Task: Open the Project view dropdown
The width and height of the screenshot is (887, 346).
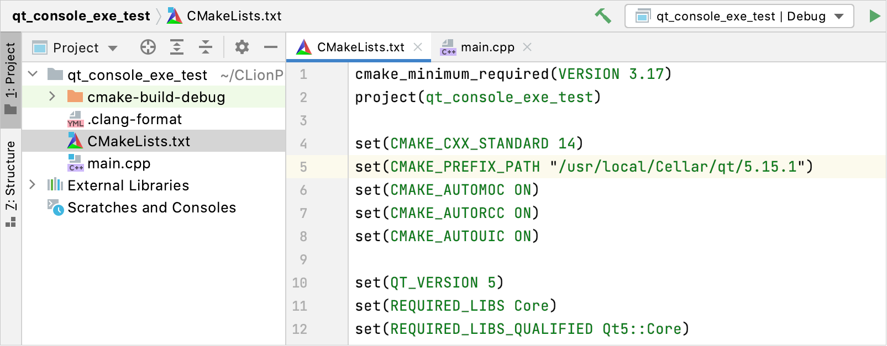Action: tap(75, 48)
